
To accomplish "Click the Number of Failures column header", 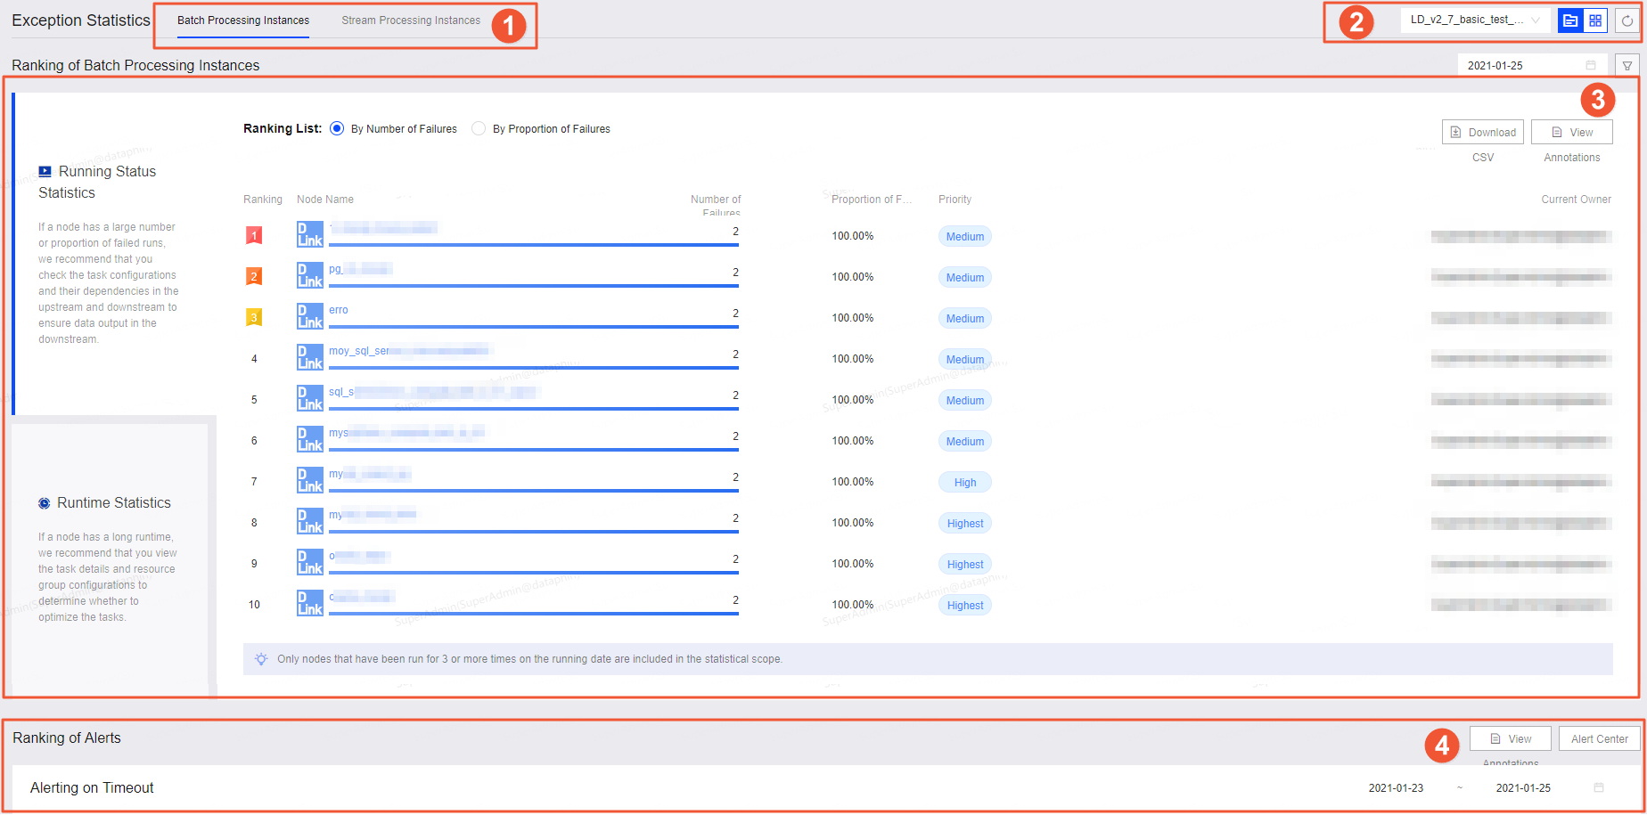I will (x=716, y=206).
